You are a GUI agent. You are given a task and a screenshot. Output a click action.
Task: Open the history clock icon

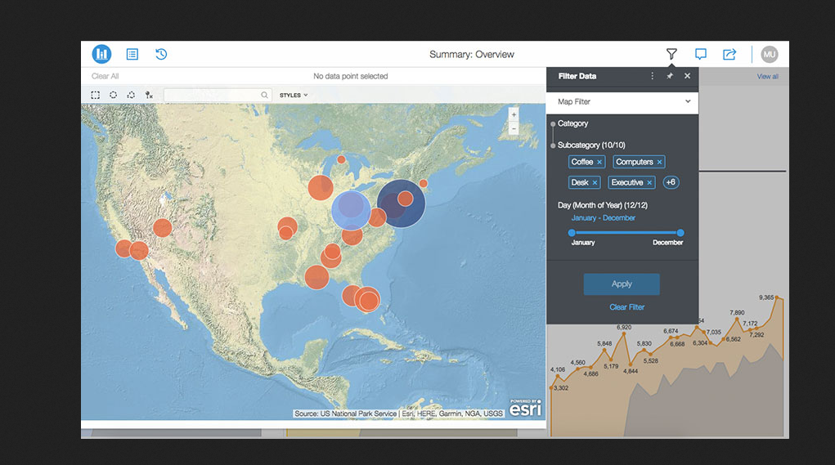[161, 54]
